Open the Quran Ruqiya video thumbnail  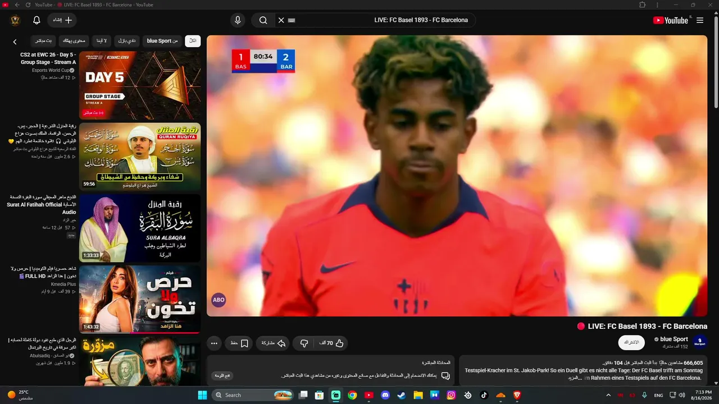click(x=140, y=157)
